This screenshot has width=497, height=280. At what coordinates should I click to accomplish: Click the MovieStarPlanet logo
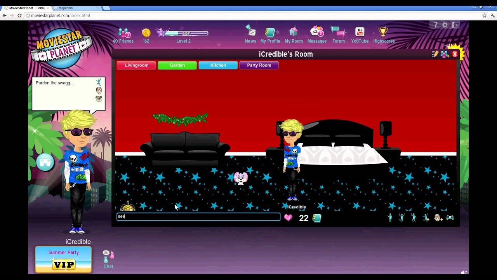click(61, 49)
